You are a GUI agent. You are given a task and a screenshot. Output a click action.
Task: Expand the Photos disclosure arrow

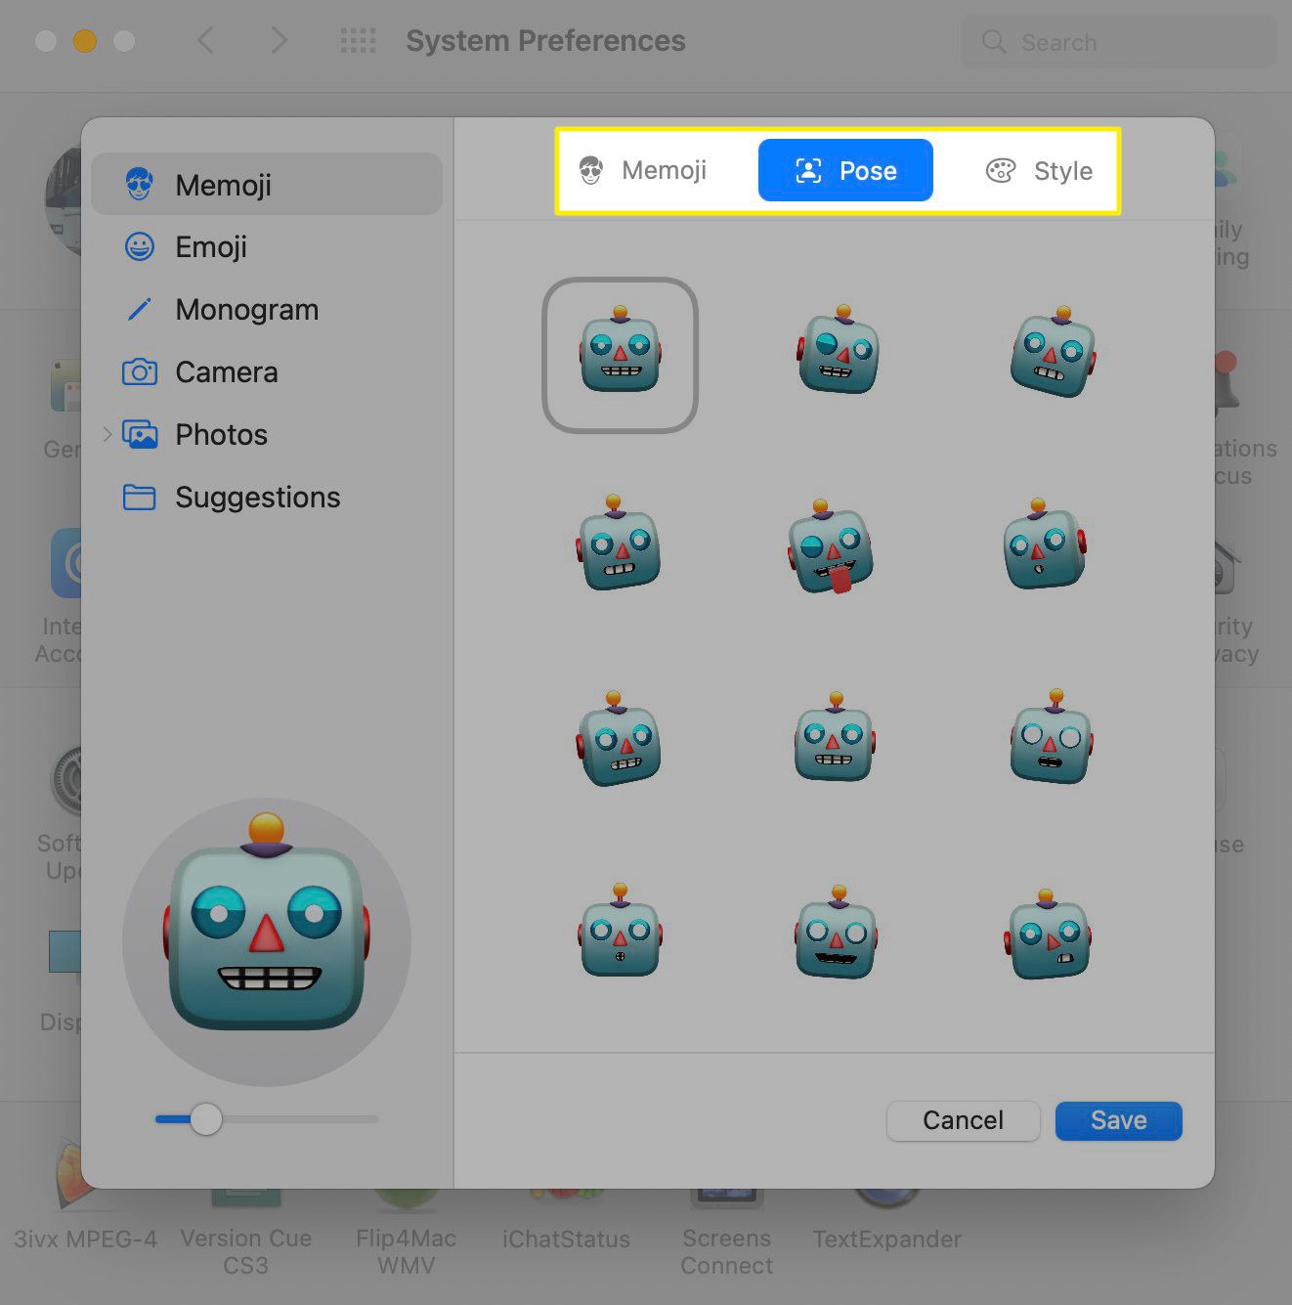coord(108,434)
